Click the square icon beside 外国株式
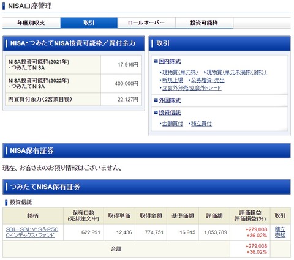Screen dimensions: 294x260 coord(156,100)
